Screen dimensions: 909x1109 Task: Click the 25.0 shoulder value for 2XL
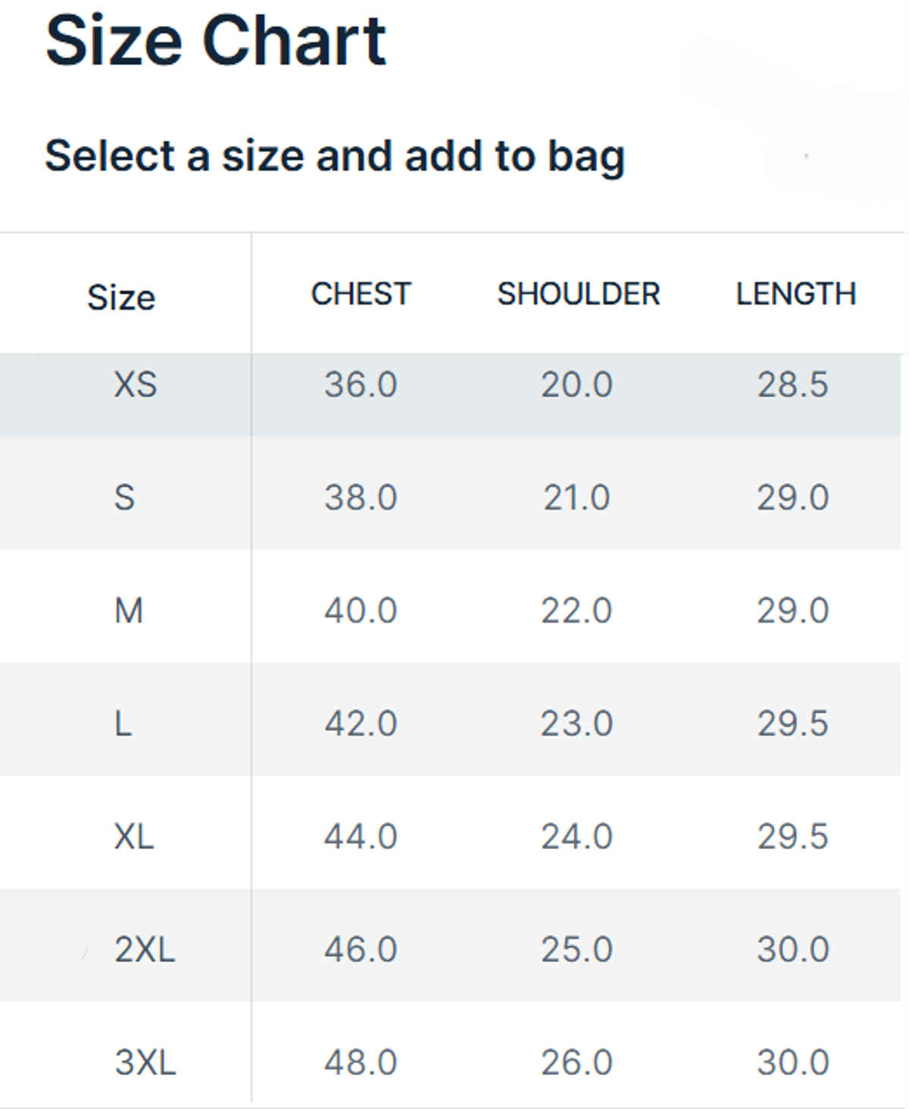tap(576, 949)
